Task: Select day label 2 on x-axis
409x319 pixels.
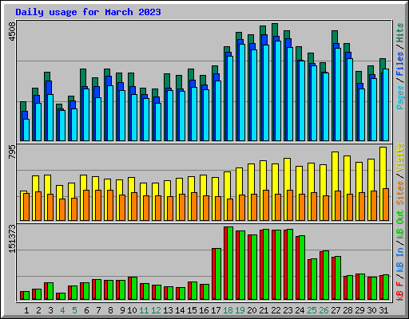Action: click(x=38, y=310)
